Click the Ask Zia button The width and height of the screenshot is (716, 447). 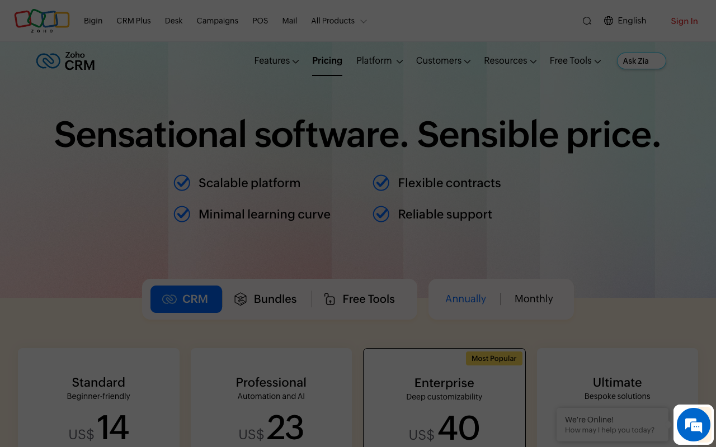(x=642, y=61)
